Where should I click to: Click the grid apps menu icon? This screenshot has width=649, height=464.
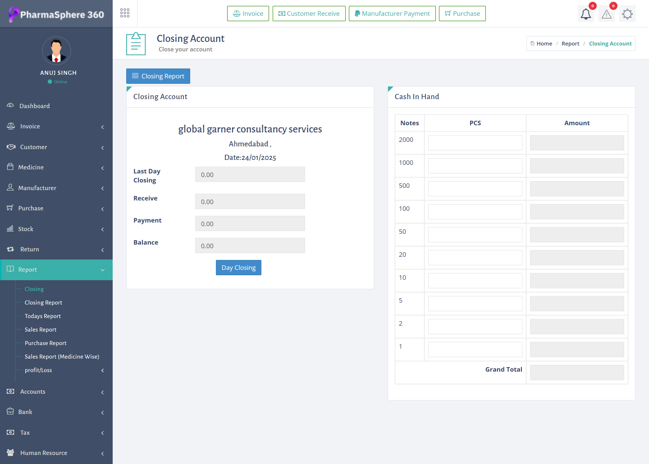[125, 13]
